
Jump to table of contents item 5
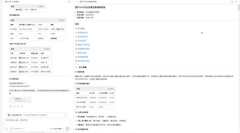83,45
